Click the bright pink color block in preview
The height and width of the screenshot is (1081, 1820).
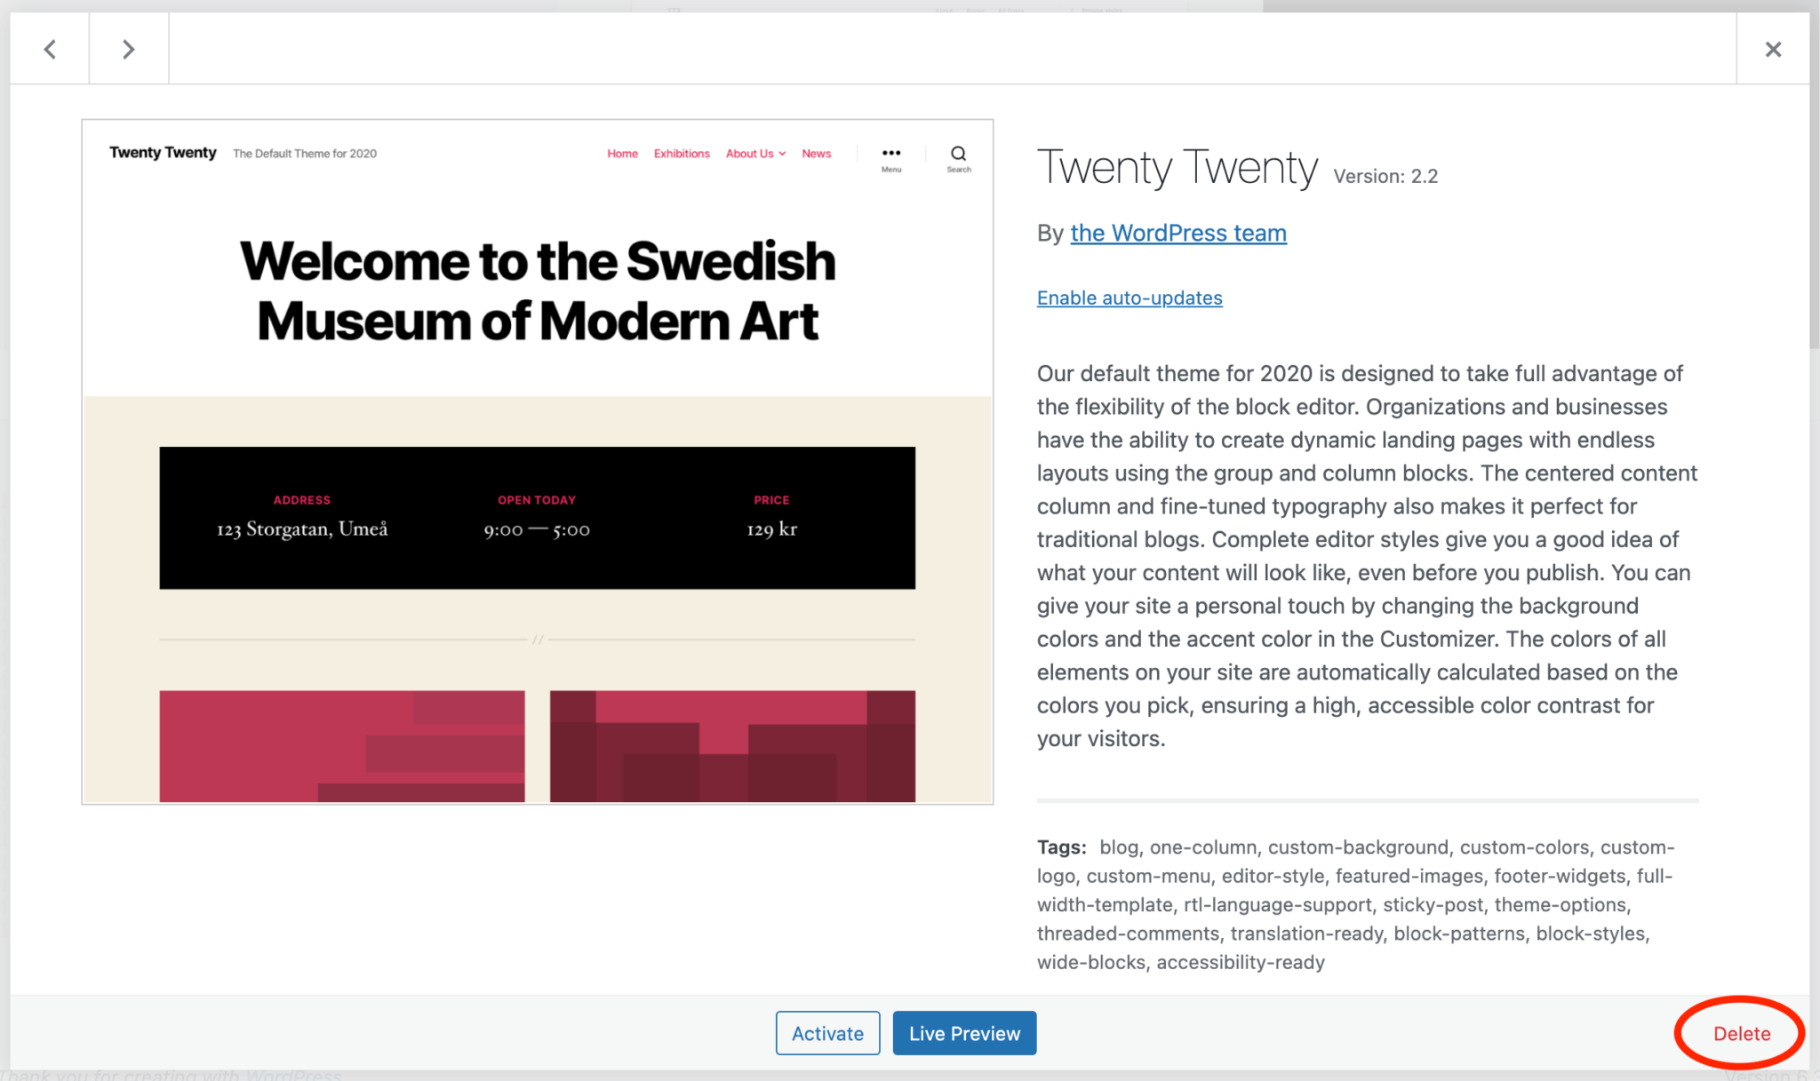pos(342,746)
